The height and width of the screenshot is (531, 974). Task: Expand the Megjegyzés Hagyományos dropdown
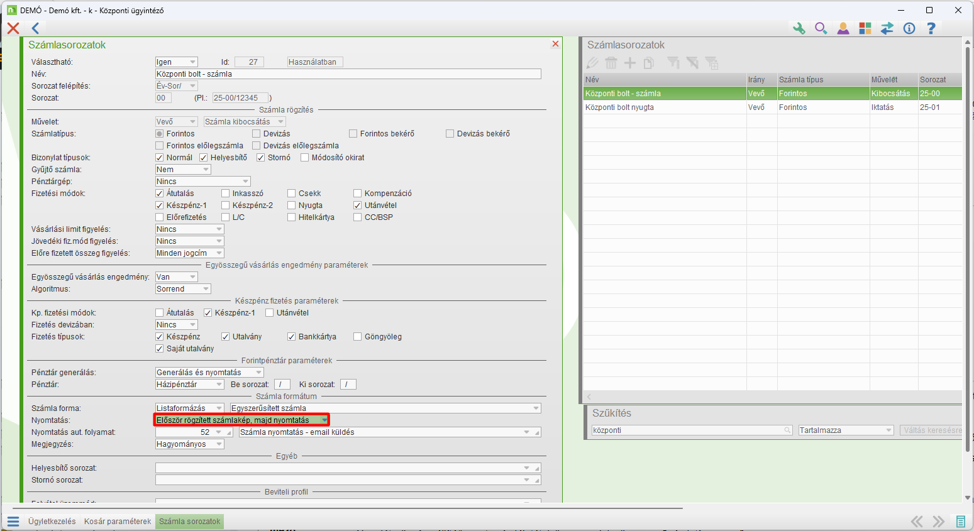219,444
